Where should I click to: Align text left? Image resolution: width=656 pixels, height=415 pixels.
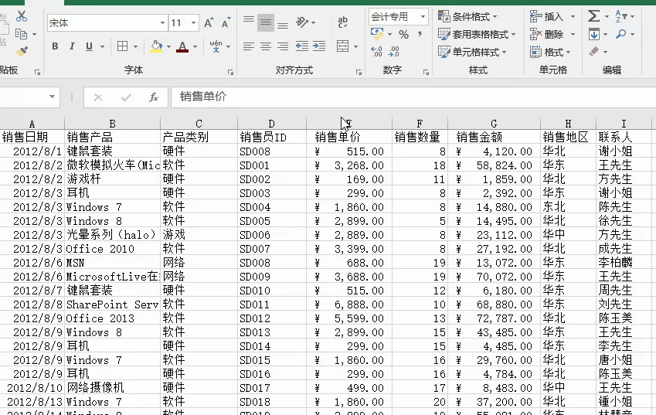[249, 46]
